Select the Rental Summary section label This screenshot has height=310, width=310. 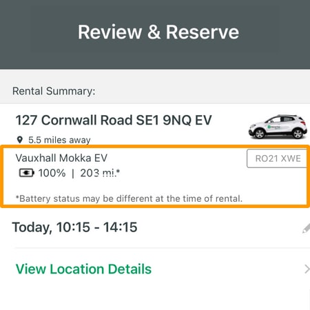54,91
